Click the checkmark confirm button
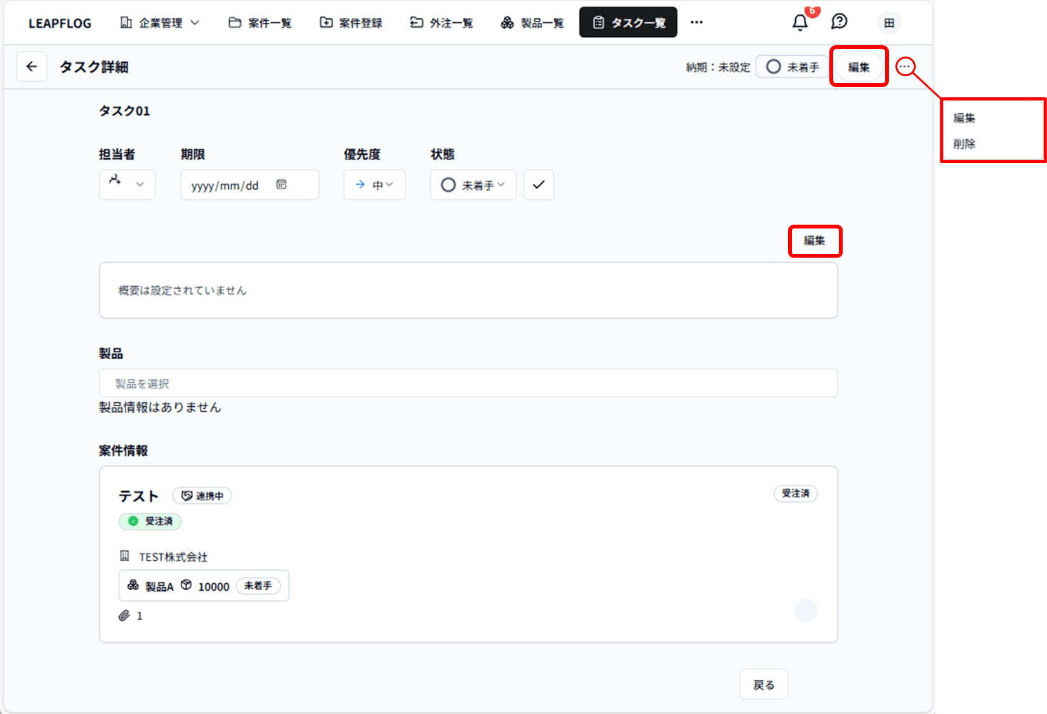1047x714 pixels. (x=538, y=185)
